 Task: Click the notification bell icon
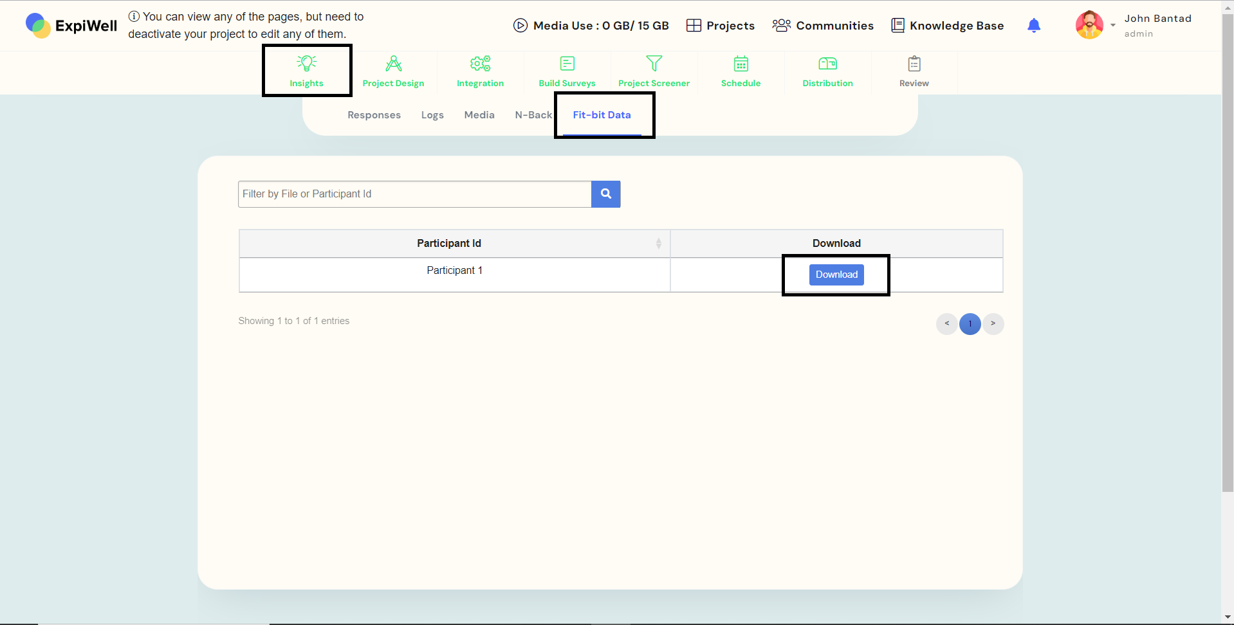pos(1033,26)
